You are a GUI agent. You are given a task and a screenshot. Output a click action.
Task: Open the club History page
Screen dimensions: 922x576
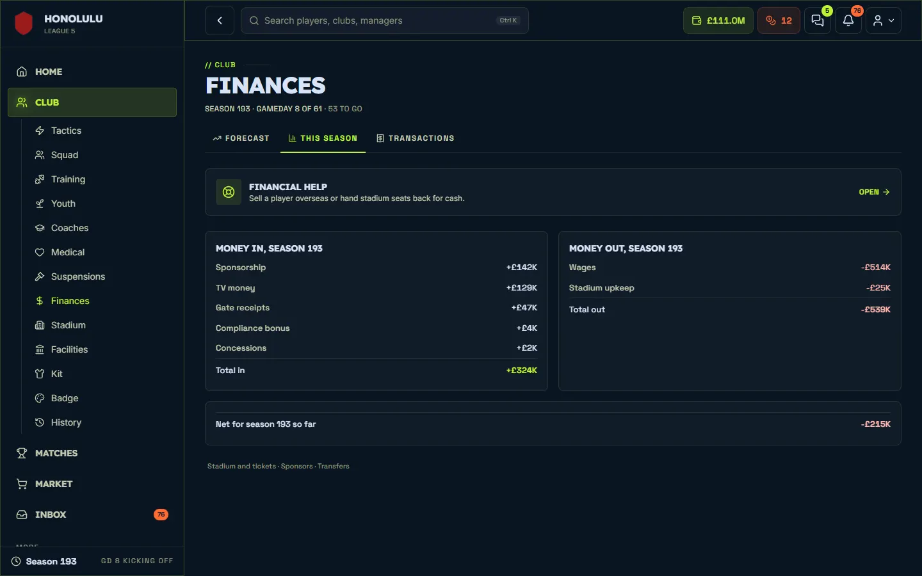[x=102, y=422]
